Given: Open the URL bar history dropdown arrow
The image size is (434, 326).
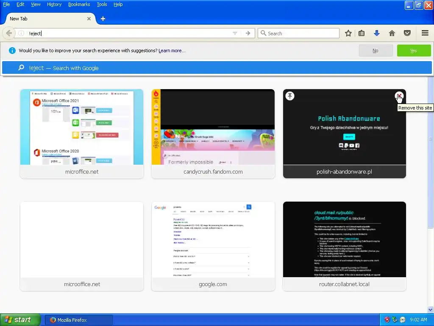Looking at the screenshot, I should [x=235, y=33].
